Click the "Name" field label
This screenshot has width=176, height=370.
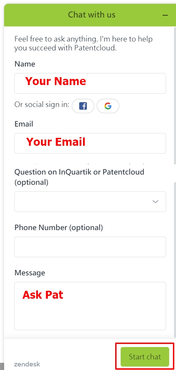tap(25, 64)
